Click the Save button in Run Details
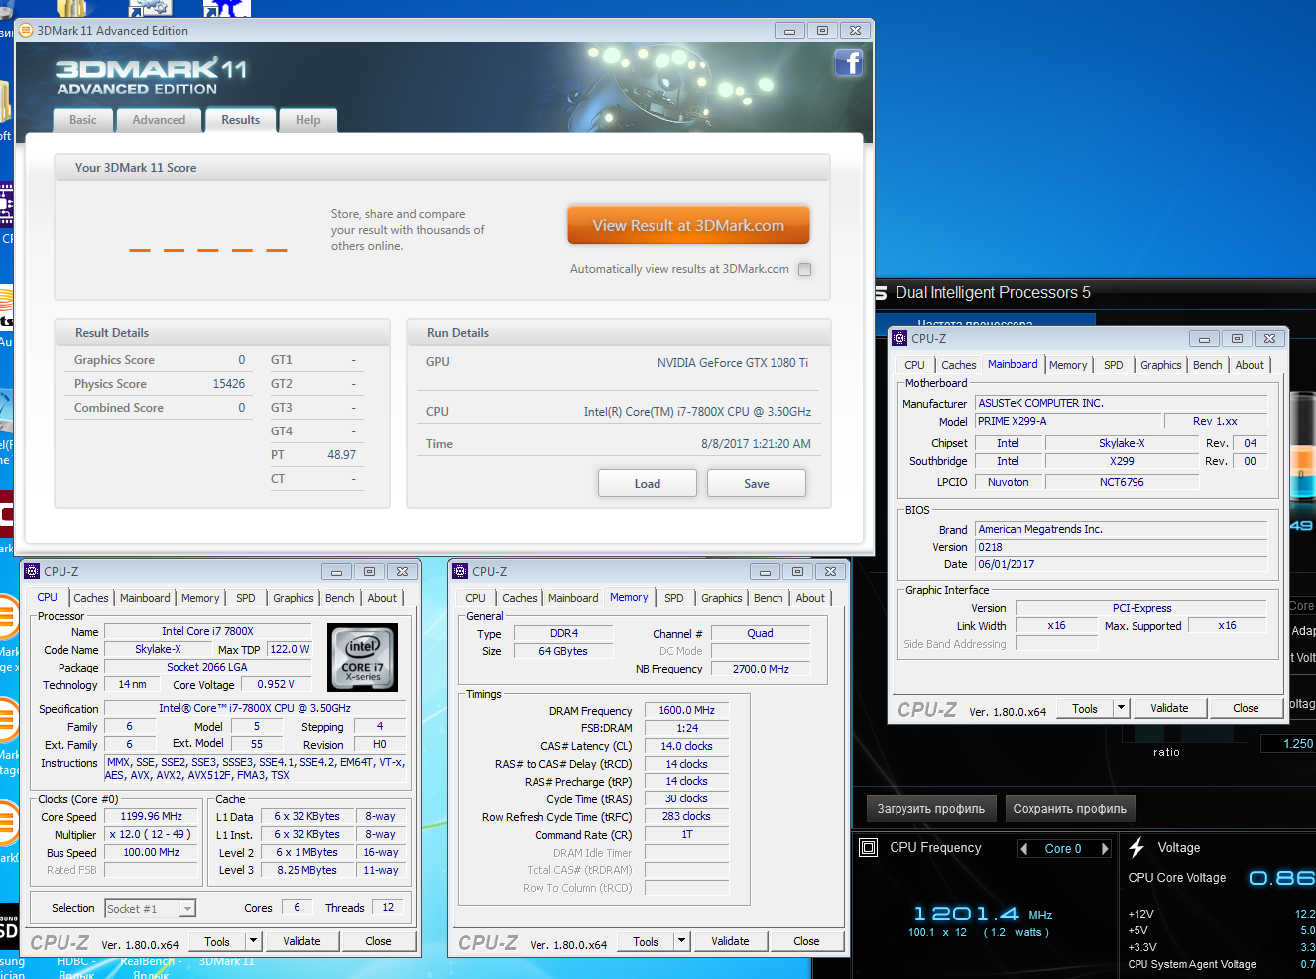 pos(757,483)
